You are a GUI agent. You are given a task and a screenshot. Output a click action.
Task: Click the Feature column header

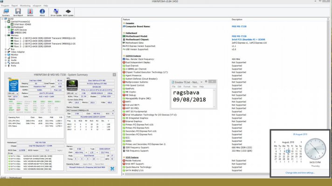[x=126, y=20]
